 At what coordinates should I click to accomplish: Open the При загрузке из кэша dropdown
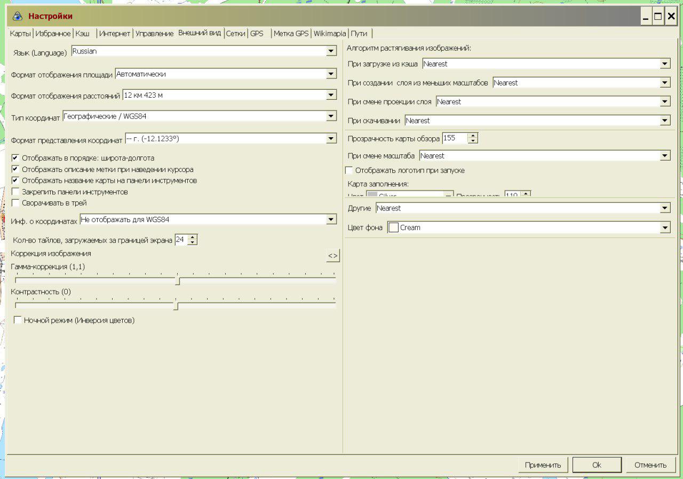coord(665,64)
